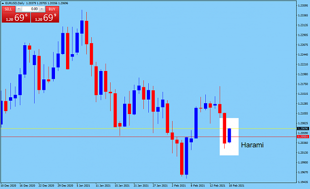Click the 1.23135 price axis label
Viewport: 310px width, 189px height.
click(303, 25)
